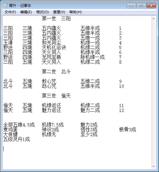Open the 帮助(H) menu
This screenshot has height=172, width=159.
[x=75, y=12]
